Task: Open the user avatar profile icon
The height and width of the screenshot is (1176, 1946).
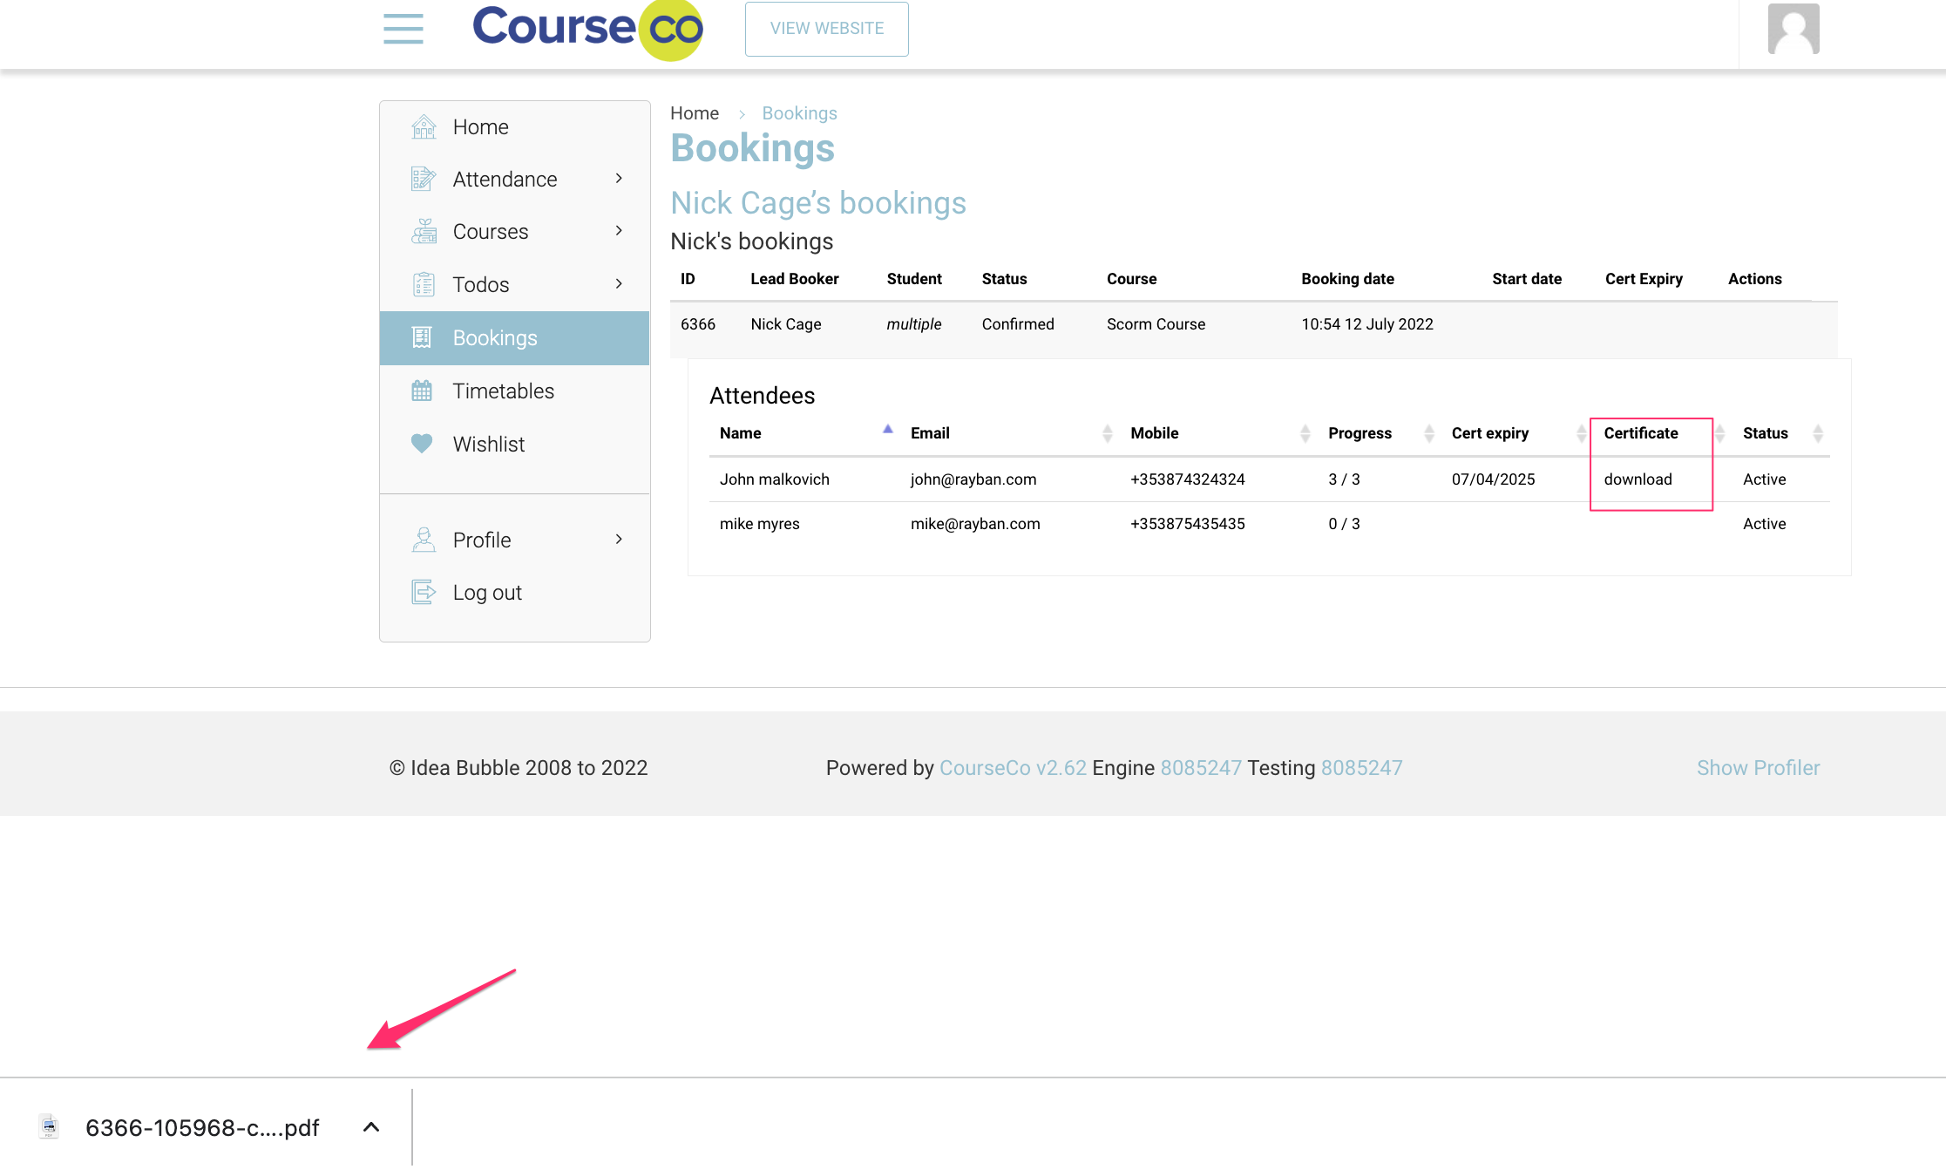Action: (x=1793, y=29)
